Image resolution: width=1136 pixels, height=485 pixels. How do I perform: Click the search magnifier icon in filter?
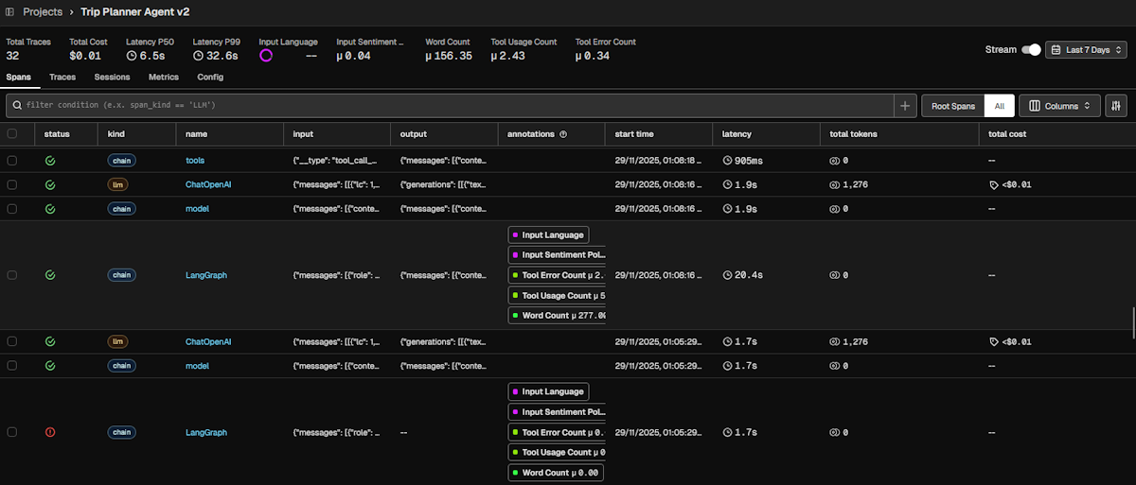pos(17,106)
